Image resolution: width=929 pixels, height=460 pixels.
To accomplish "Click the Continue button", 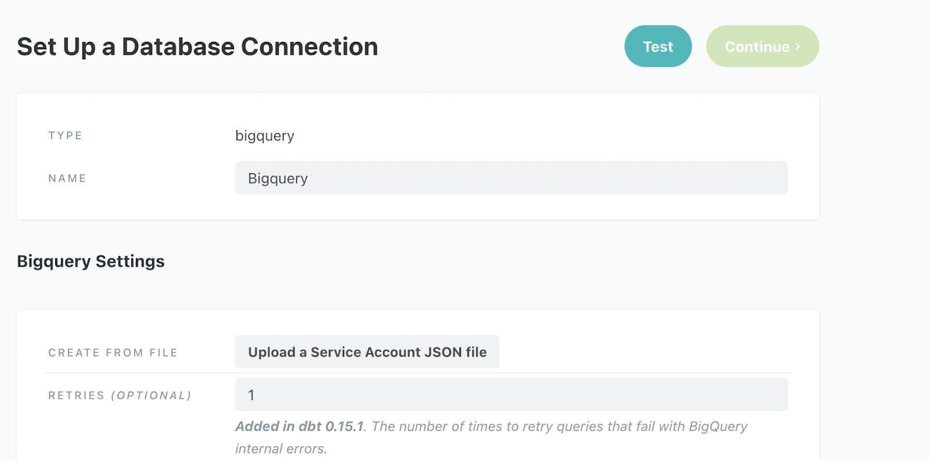I will pyautogui.click(x=762, y=46).
